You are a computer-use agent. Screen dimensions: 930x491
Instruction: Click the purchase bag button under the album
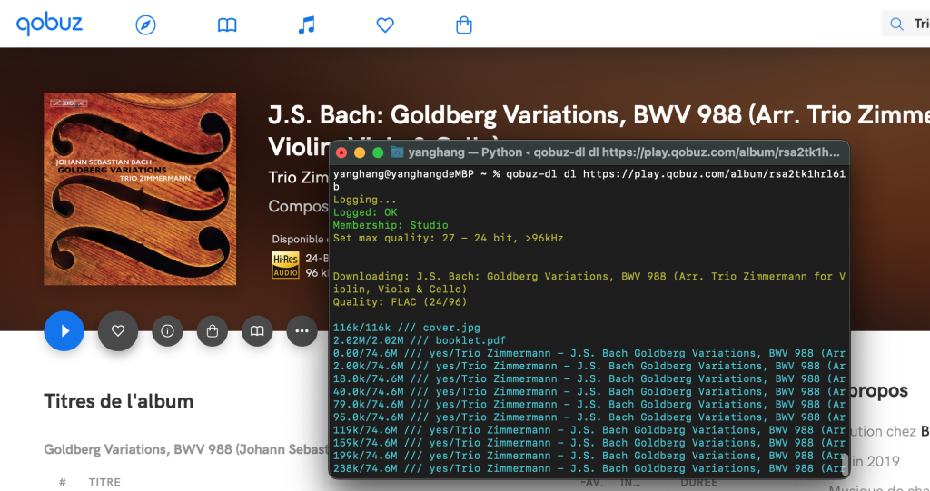click(212, 331)
